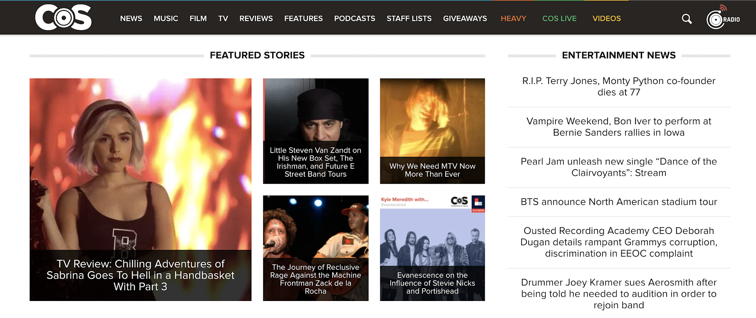756x318 pixels.
Task: Open the GIVEAWAYS section
Action: coord(465,18)
